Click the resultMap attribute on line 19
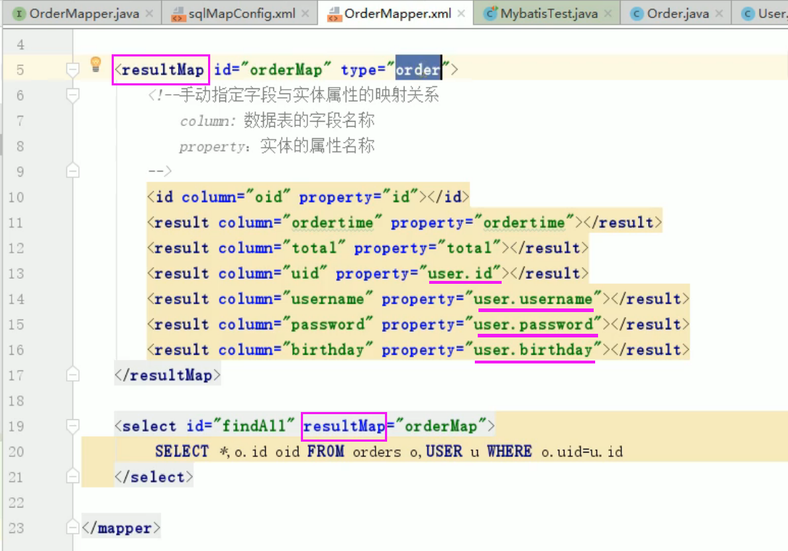Image resolution: width=788 pixels, height=551 pixels. click(x=344, y=426)
